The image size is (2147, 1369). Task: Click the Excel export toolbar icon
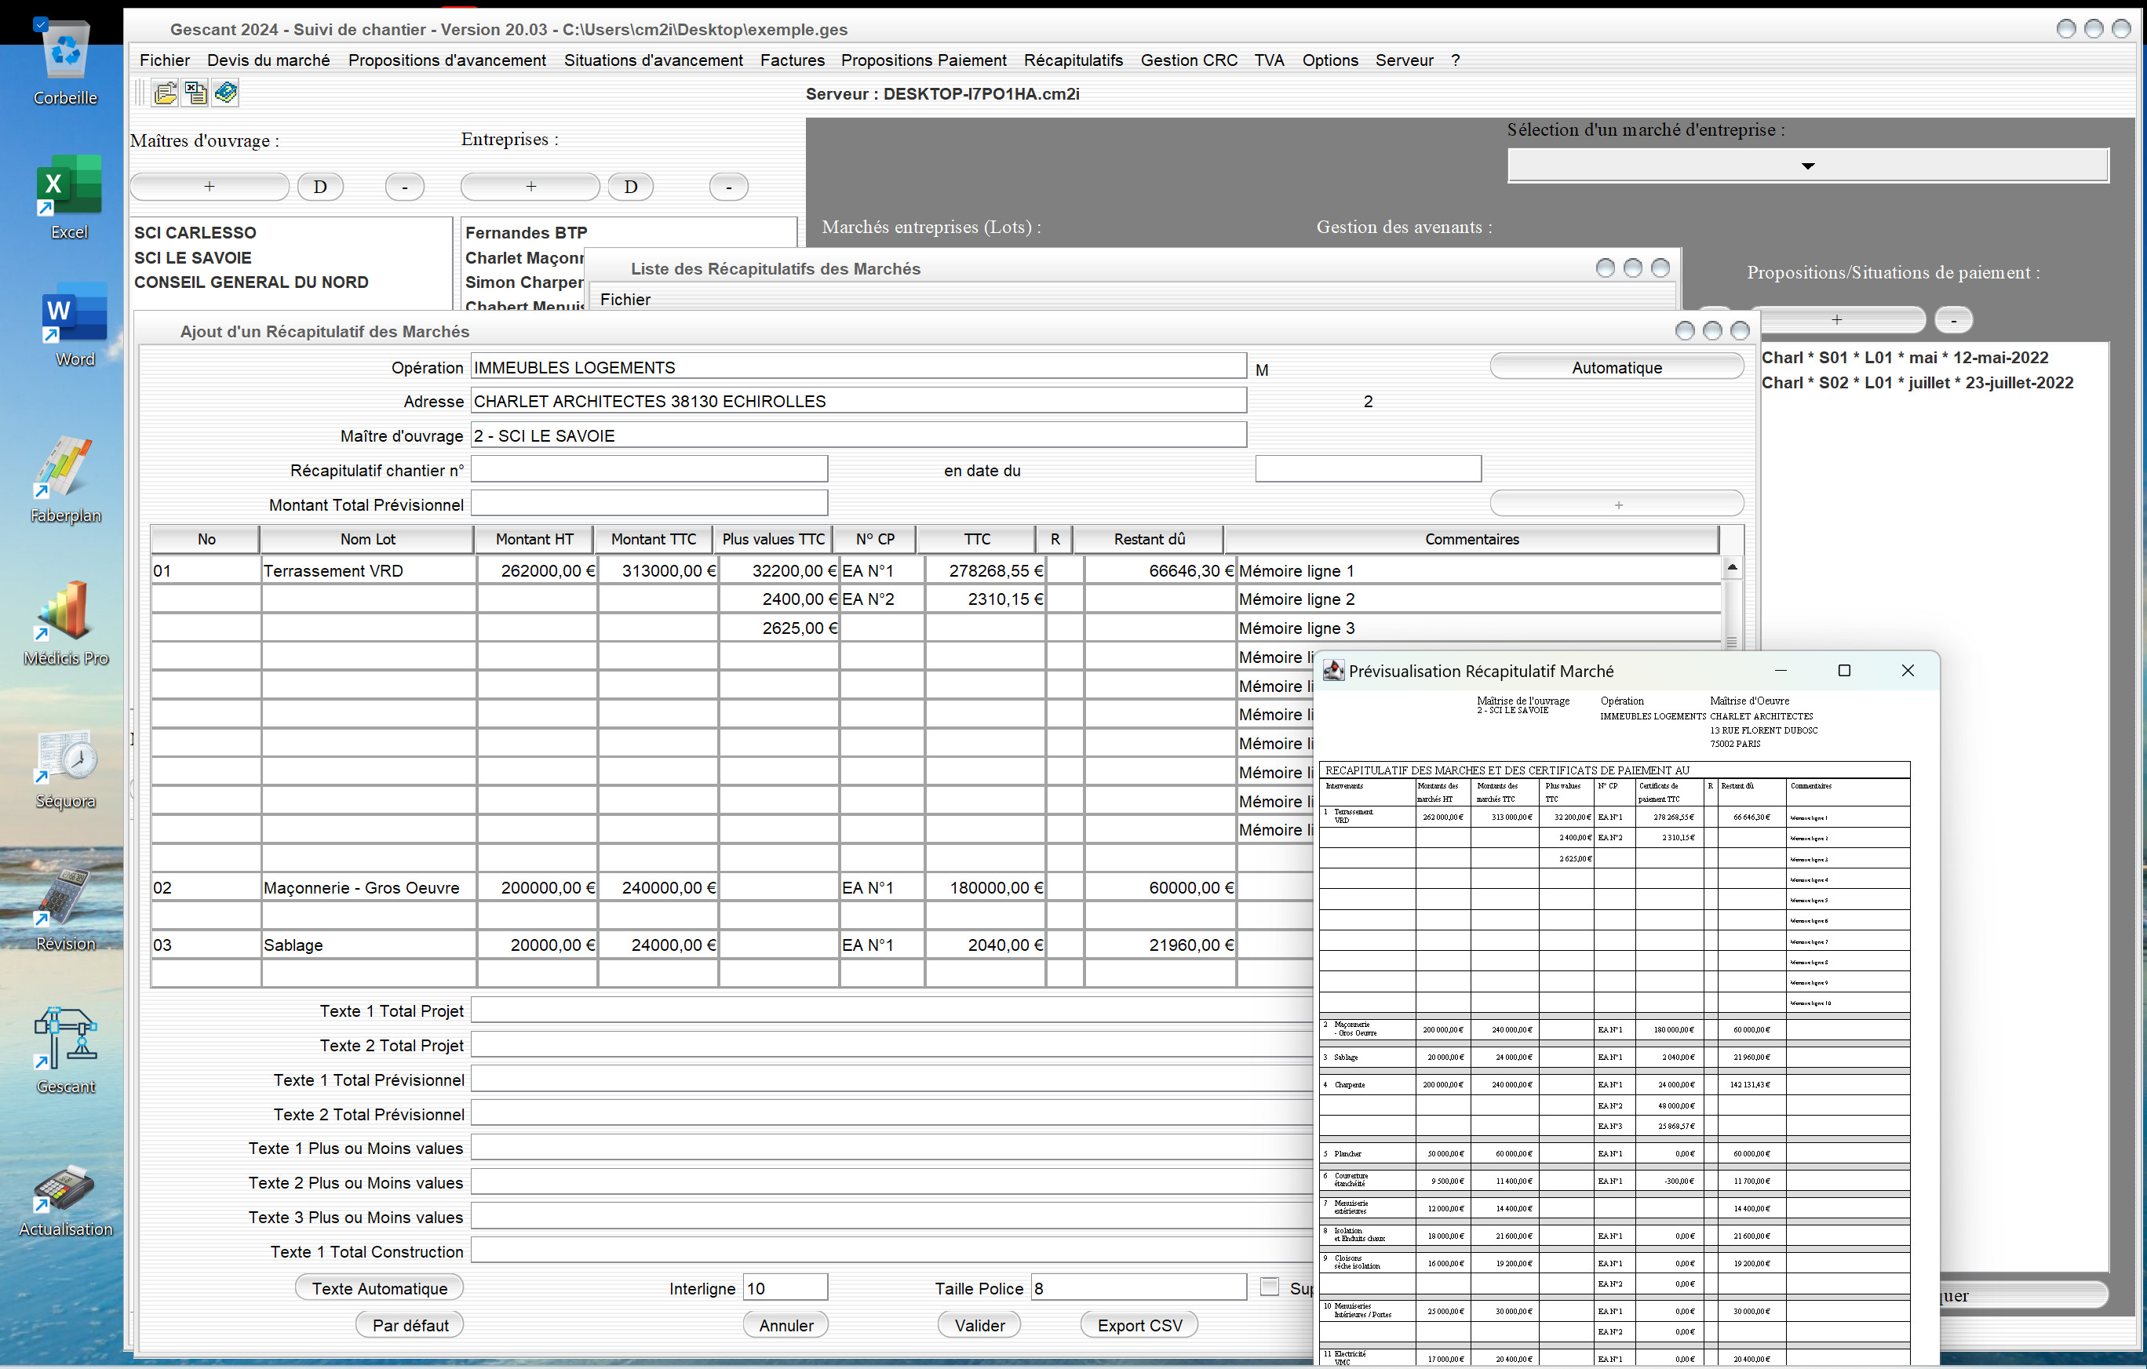point(195,93)
